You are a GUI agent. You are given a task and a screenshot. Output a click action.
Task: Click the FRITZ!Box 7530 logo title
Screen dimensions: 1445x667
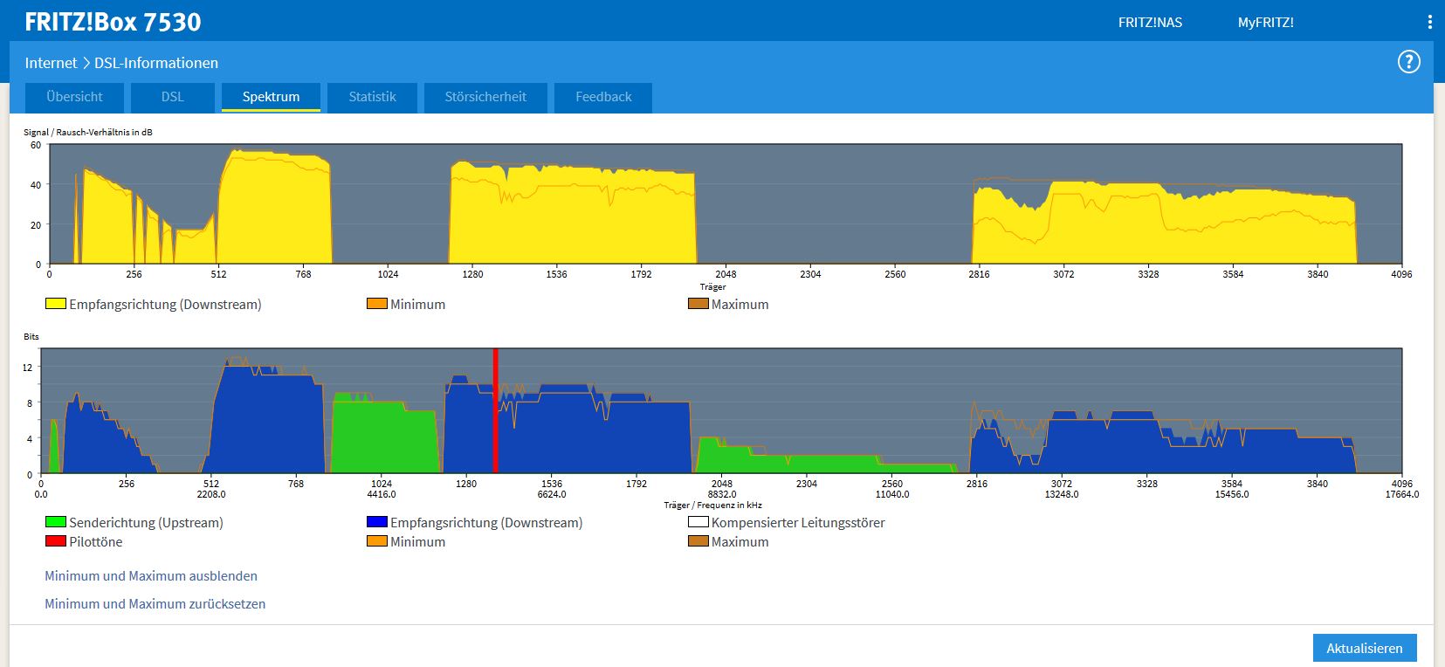[113, 22]
